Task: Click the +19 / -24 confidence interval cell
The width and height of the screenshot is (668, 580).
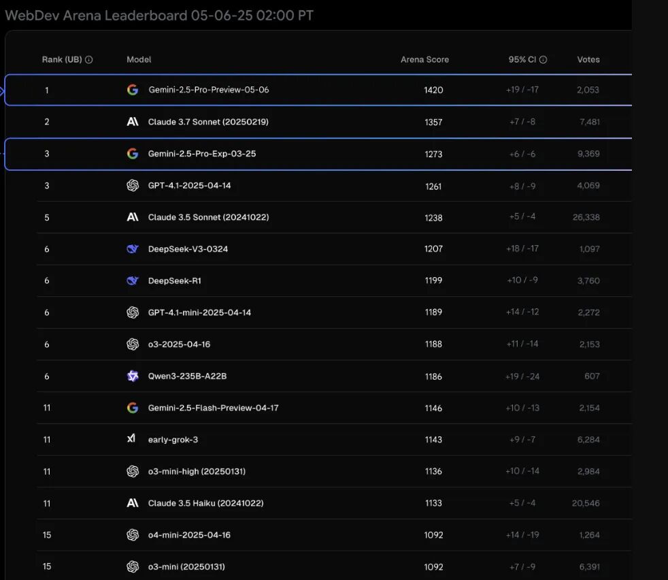Action: 522,376
